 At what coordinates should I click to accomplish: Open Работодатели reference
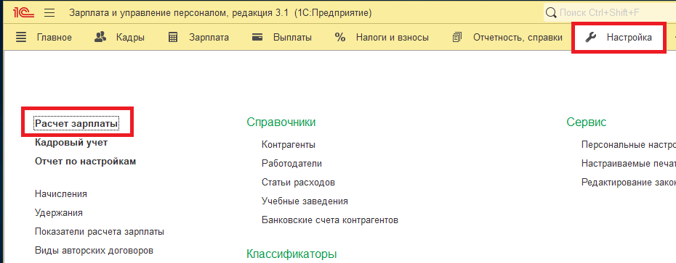click(292, 164)
